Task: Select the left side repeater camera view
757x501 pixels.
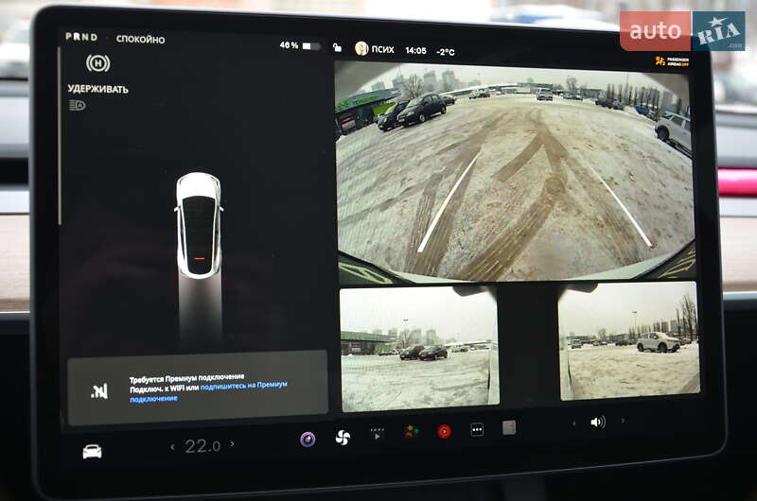Action: tap(419, 349)
